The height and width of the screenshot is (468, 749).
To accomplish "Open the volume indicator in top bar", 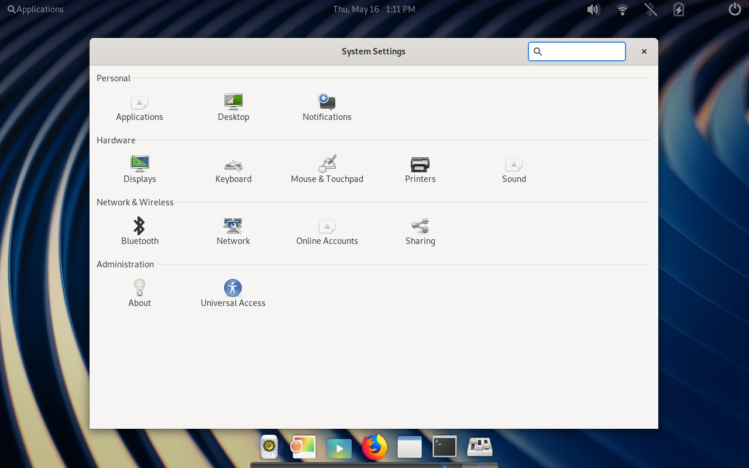I will [x=593, y=9].
